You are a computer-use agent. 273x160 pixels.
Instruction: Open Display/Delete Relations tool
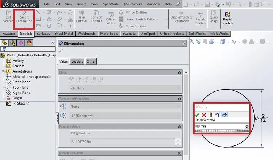[181, 17]
